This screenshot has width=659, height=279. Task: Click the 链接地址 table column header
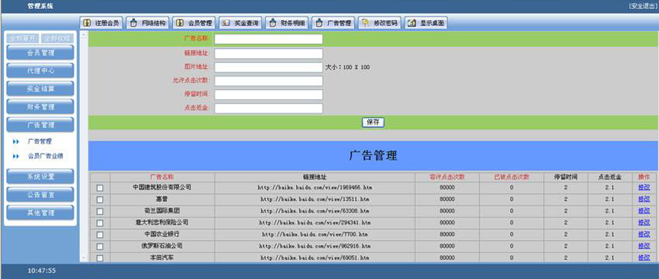pos(315,177)
